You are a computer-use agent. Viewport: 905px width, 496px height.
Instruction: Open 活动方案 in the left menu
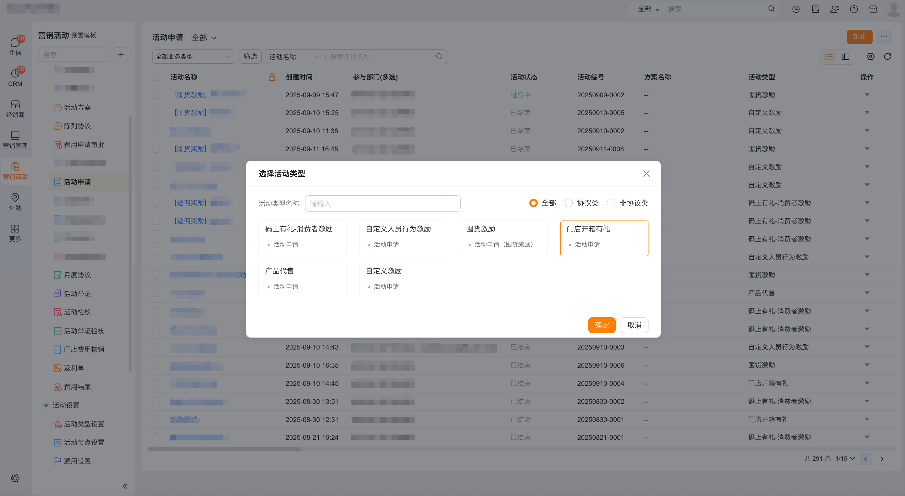click(x=77, y=107)
